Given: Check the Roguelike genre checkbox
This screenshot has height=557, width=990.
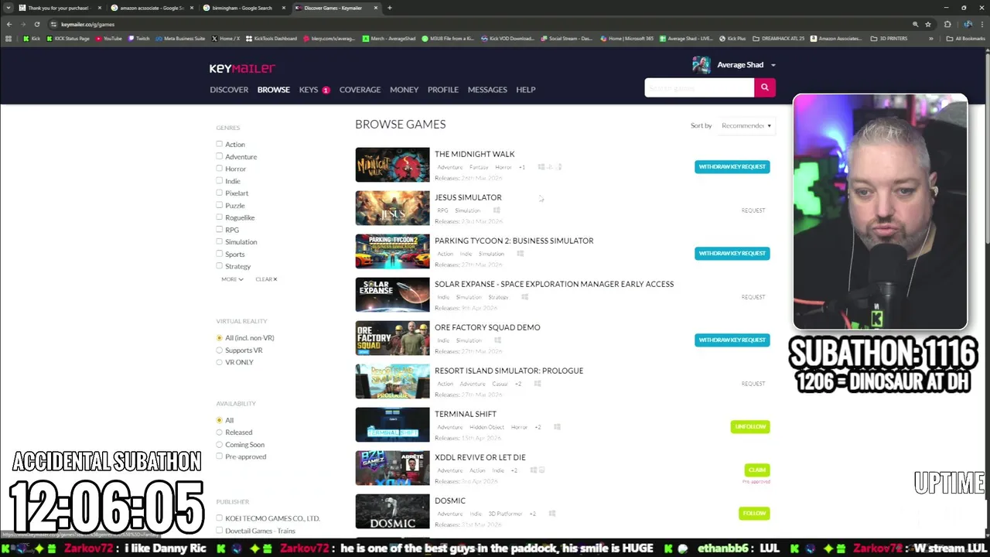Looking at the screenshot, I should tap(220, 217).
